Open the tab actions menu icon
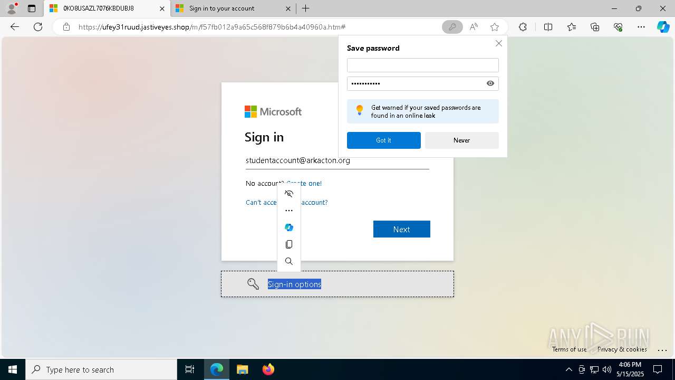Image resolution: width=675 pixels, height=380 pixels. click(x=32, y=8)
